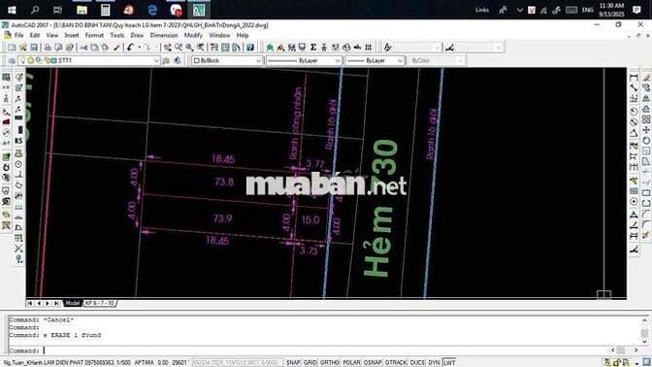
Task: Toggle SNAP mode in status bar
Action: click(x=293, y=363)
